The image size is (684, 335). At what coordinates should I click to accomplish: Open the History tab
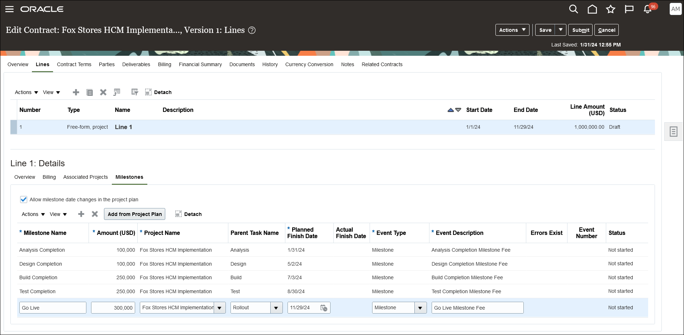click(x=270, y=64)
